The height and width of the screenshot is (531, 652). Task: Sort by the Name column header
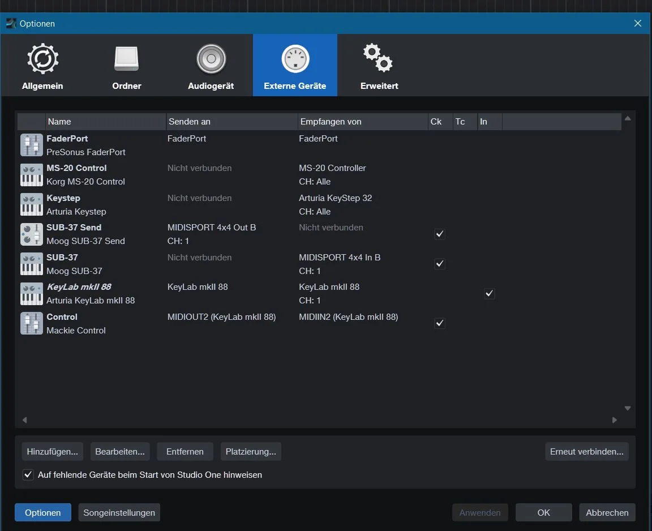[106, 121]
